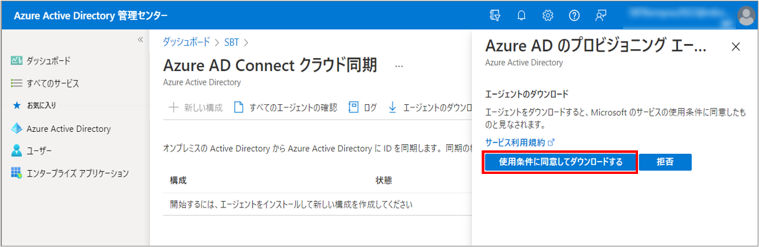759x247 pixels.
Task: Open ログ in the toolbar
Action: click(363, 107)
